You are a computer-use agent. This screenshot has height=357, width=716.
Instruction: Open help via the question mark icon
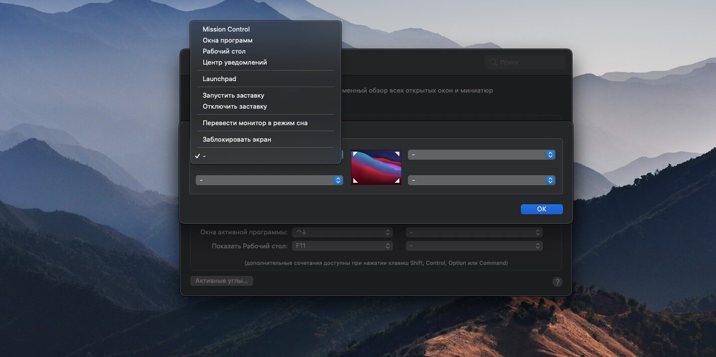(x=557, y=282)
